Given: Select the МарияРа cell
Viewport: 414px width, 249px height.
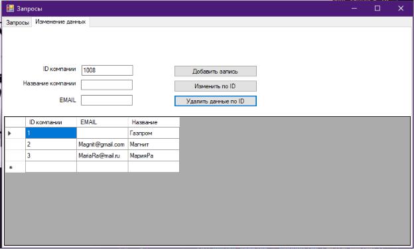Looking at the screenshot, I should 154,155.
